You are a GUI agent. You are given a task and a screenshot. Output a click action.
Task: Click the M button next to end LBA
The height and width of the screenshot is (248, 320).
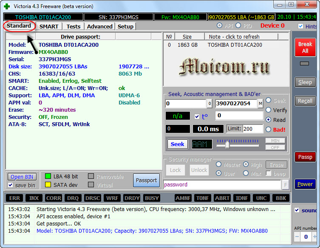pyautogui.click(x=260, y=104)
